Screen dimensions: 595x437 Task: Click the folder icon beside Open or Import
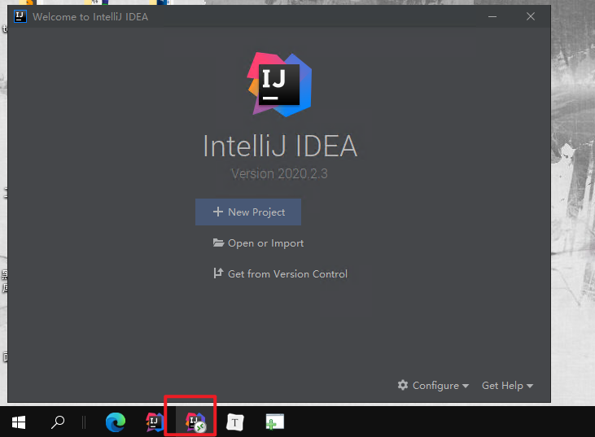218,243
